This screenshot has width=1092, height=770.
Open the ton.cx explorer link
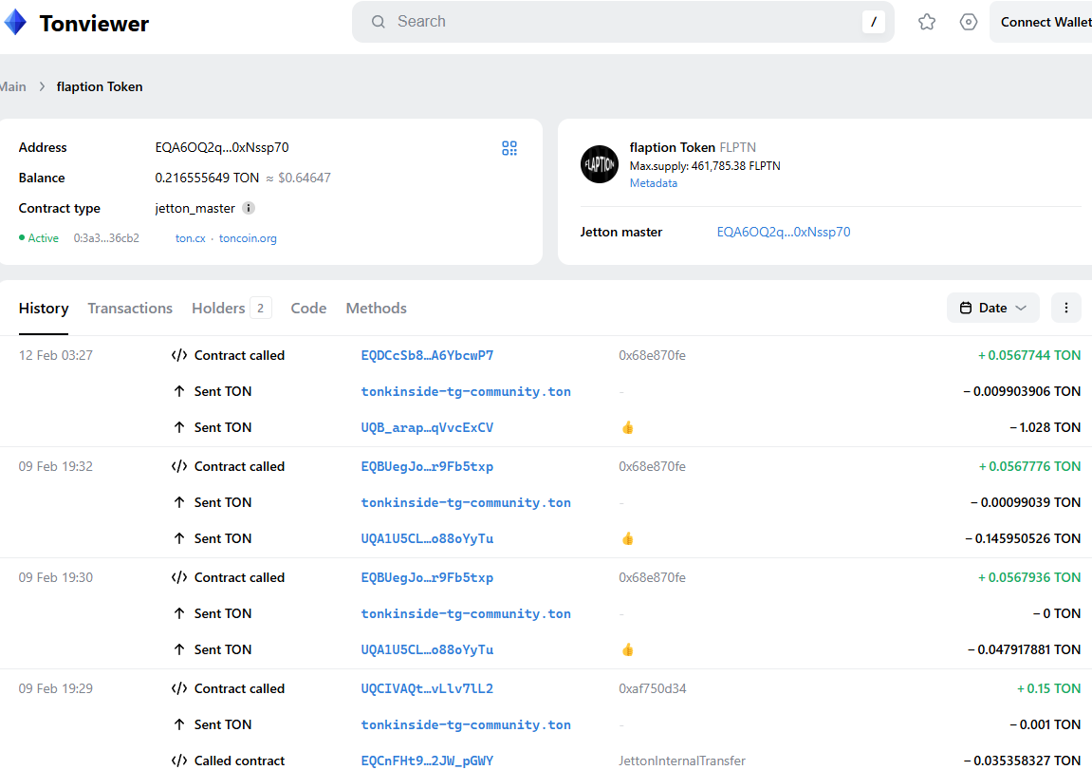(191, 238)
